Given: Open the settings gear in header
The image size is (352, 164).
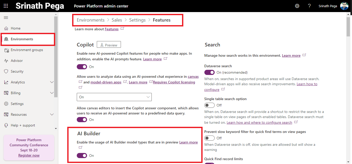Looking at the screenshot, I should click(x=297, y=6).
